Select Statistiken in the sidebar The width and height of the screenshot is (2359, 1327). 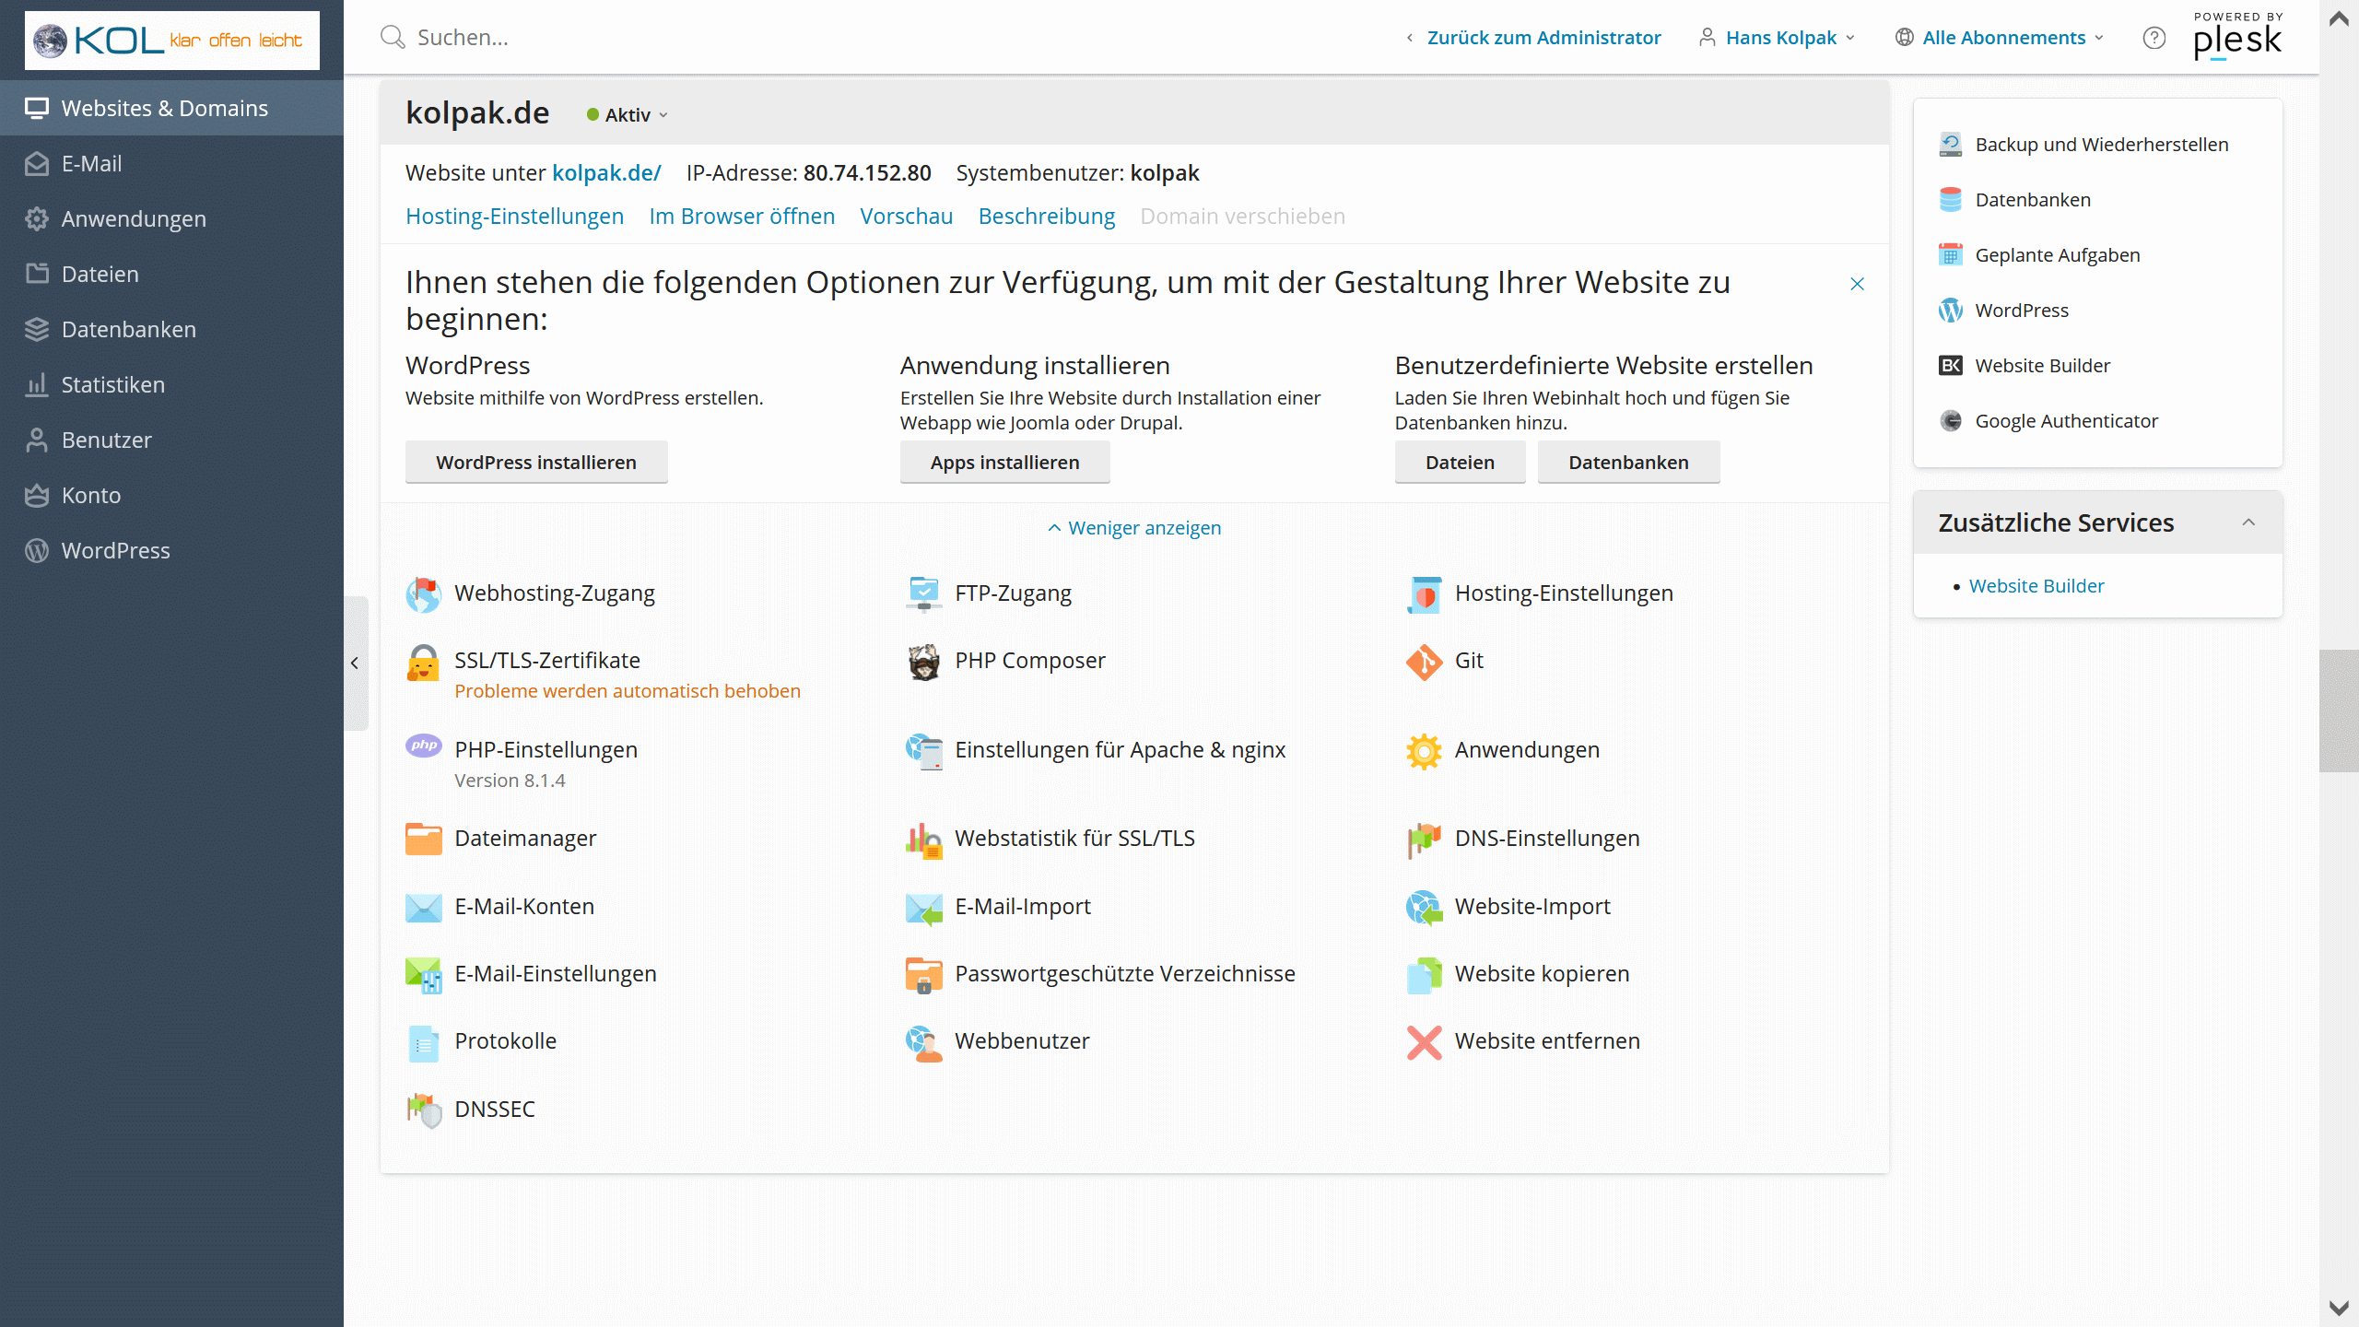112,385
